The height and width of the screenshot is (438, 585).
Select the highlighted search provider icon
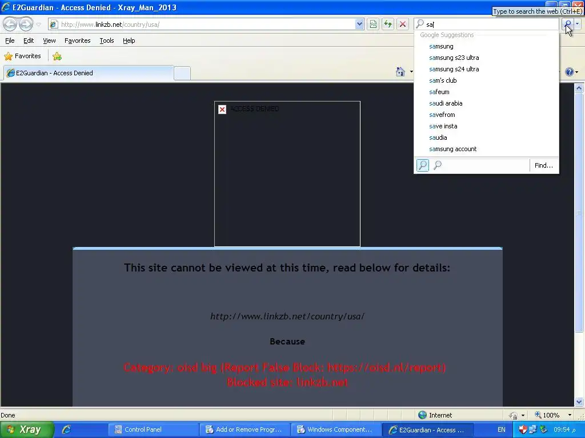pos(423,165)
